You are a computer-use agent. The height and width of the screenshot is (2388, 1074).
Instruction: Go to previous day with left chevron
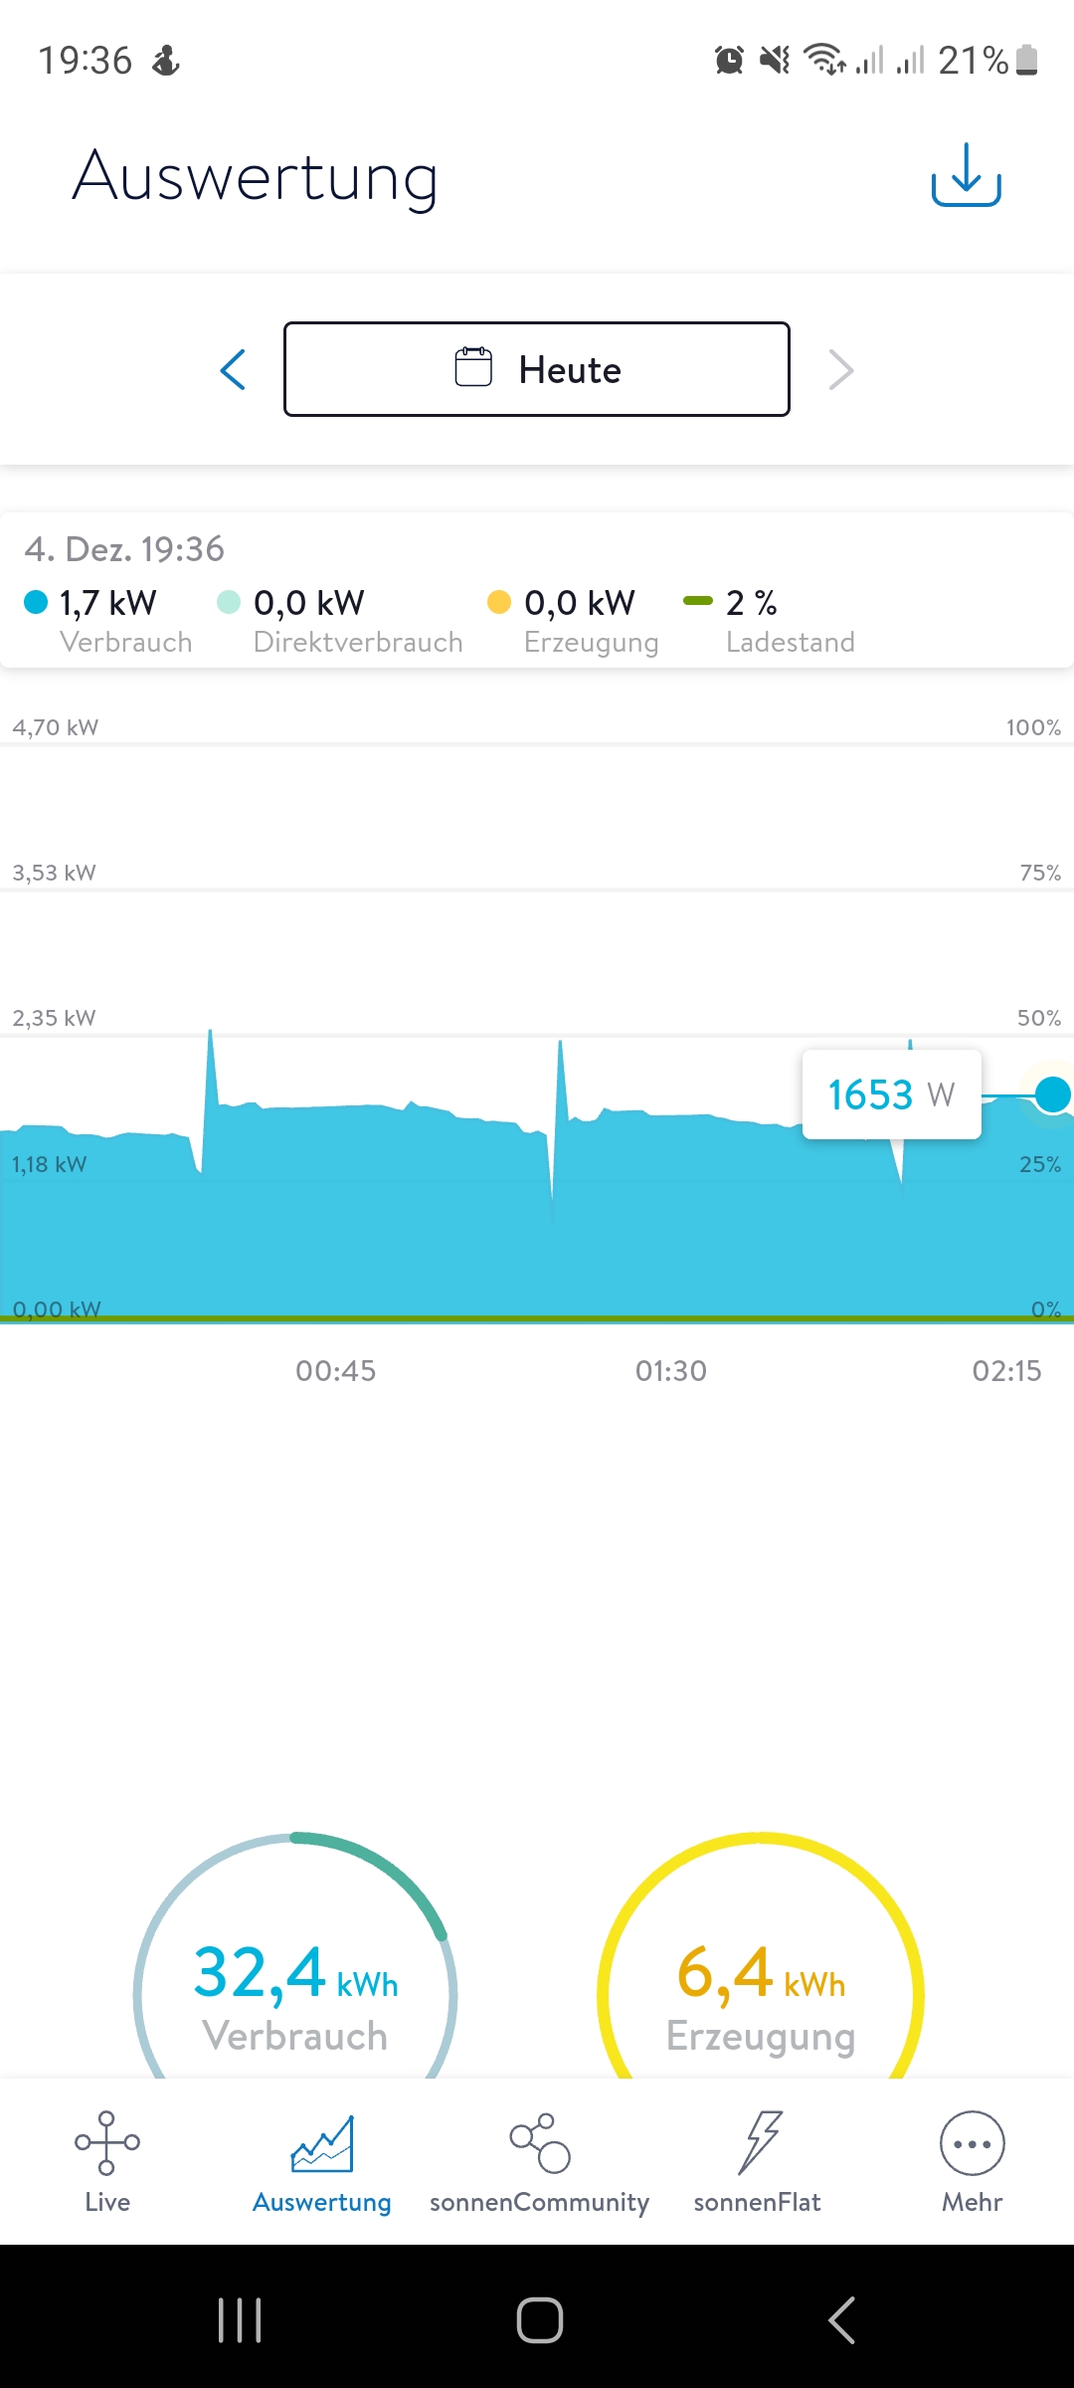pos(233,370)
